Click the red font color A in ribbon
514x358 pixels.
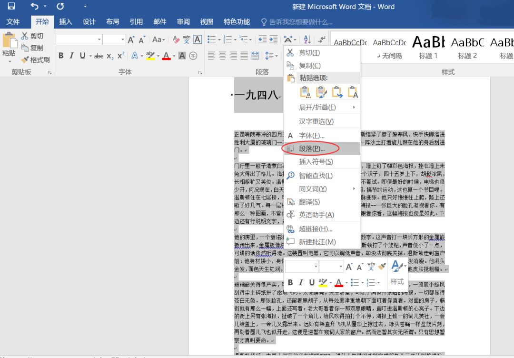coord(167,56)
